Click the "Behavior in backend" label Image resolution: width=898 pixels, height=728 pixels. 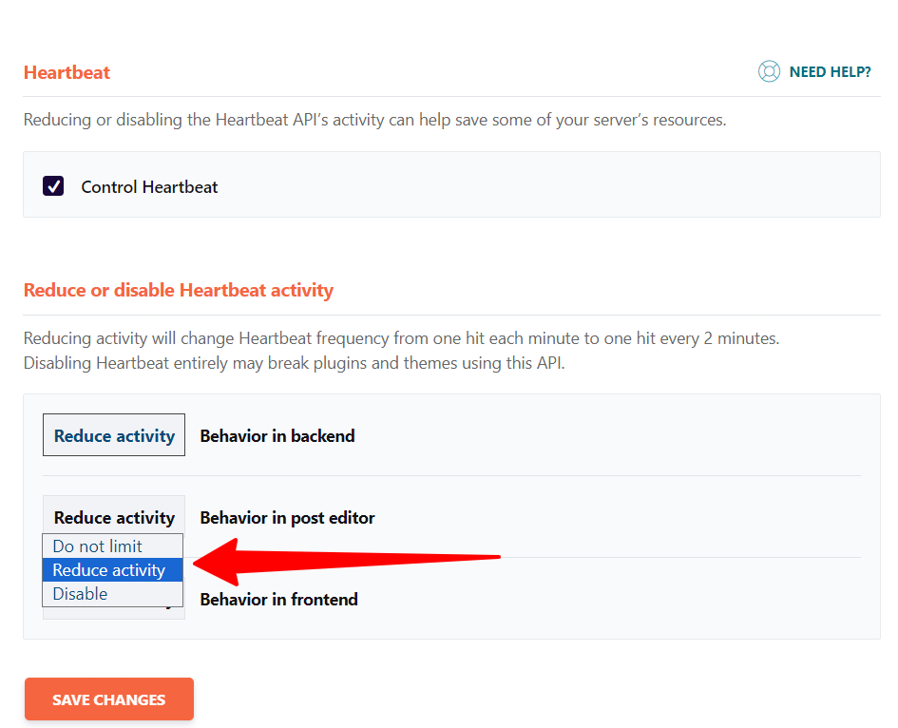tap(277, 435)
